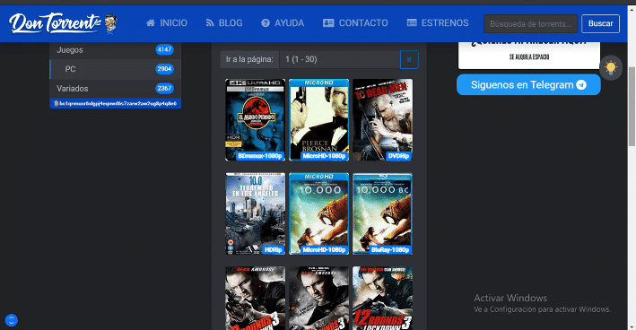Click the DonTorrent logo
The height and width of the screenshot is (330, 636).
coord(63,23)
